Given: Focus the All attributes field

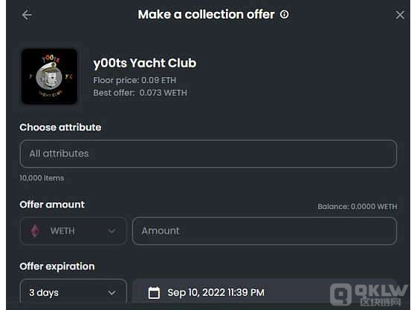Looking at the screenshot, I should click(x=208, y=154).
